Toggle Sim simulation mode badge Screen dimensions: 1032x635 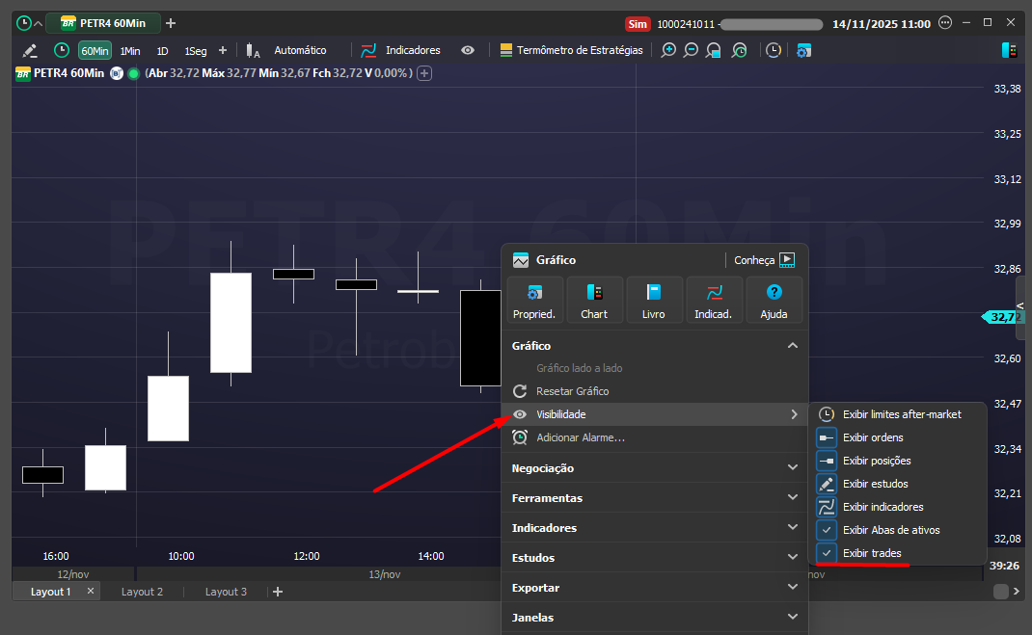638,24
